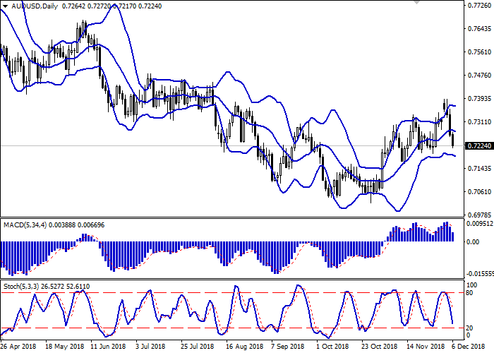Click the 23 Oct 2018 date label
Screen dimensions: 494x353
pos(380,347)
